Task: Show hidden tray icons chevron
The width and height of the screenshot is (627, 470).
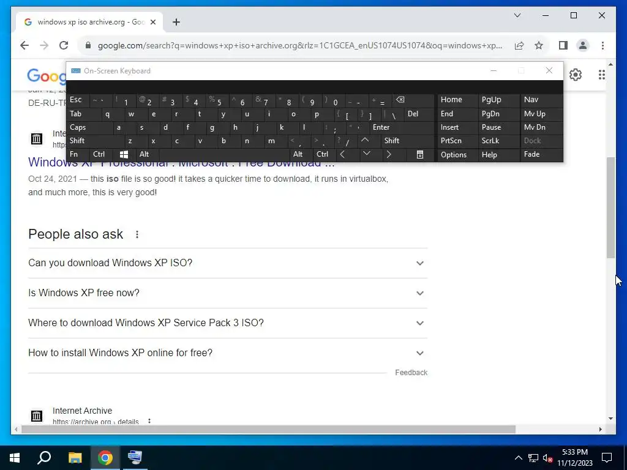Action: (x=518, y=458)
